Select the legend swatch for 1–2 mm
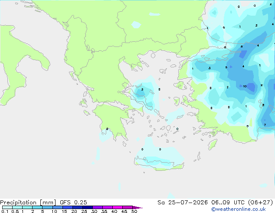 [27, 207]
